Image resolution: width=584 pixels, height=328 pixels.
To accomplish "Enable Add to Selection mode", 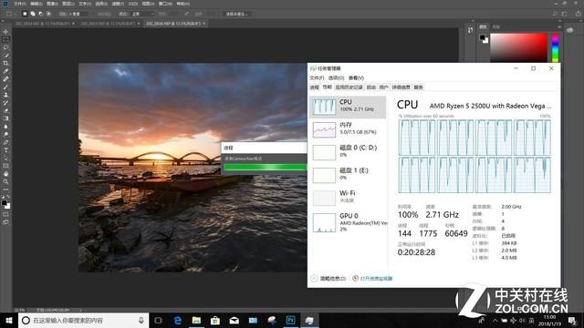I will pos(33,14).
